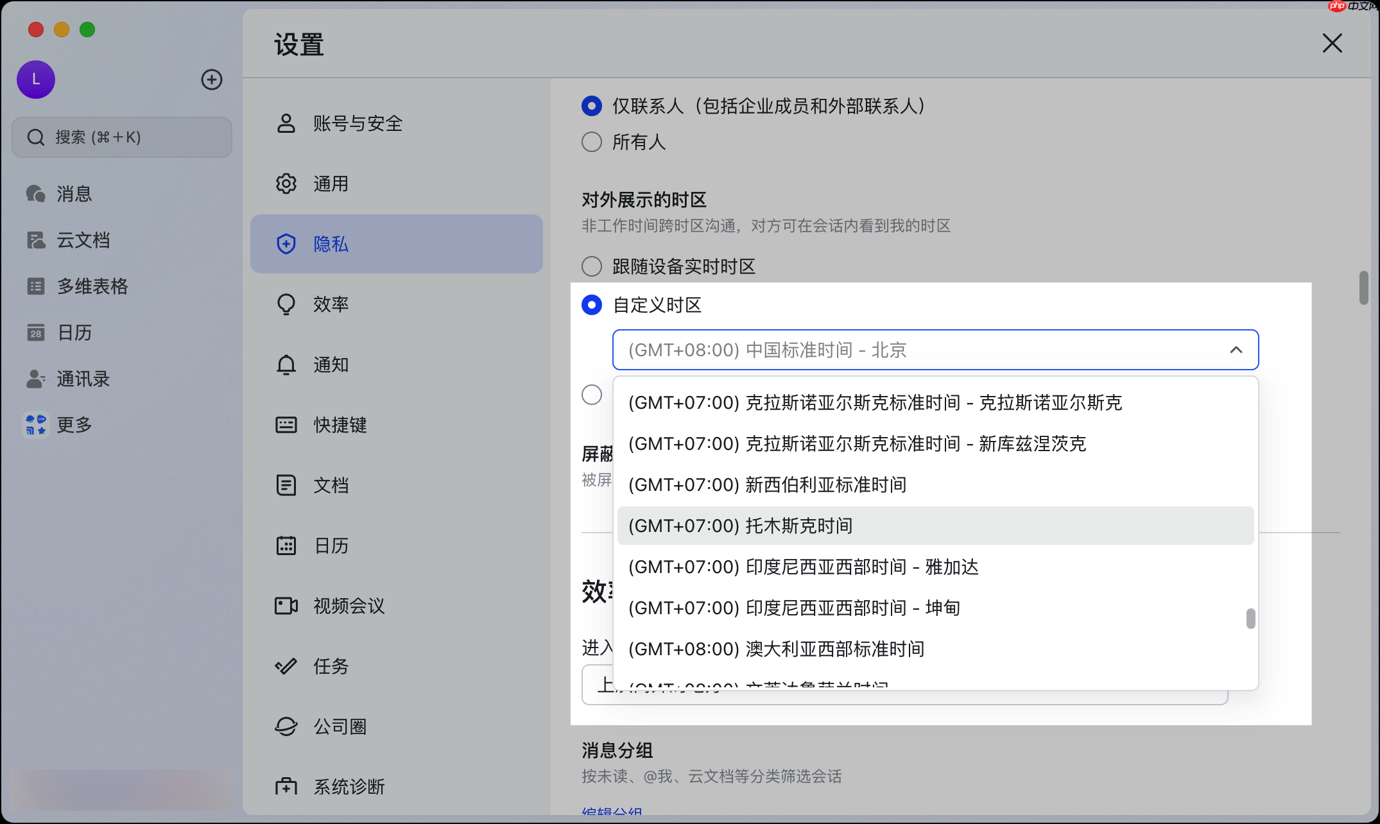The width and height of the screenshot is (1380, 824).
Task: Open 视频会议 settings section
Action: [x=397, y=606]
